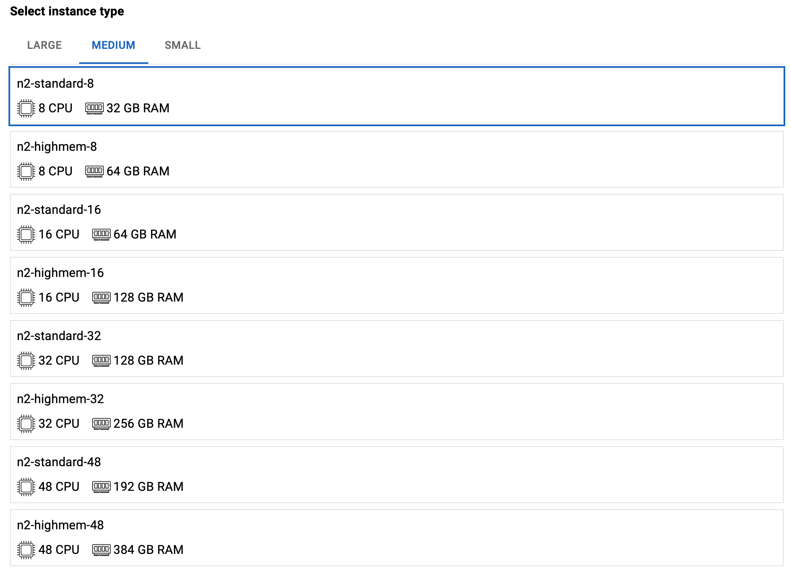Select the n2-highmem-48 instance card
791x577 pixels.
(397, 538)
